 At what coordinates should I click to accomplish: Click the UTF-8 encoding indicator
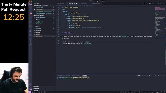(136, 92)
